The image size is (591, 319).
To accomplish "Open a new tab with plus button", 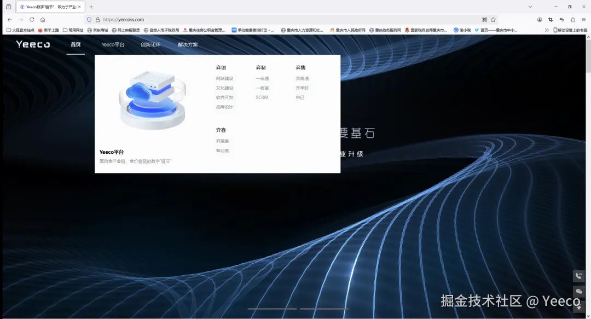I will pos(91,7).
